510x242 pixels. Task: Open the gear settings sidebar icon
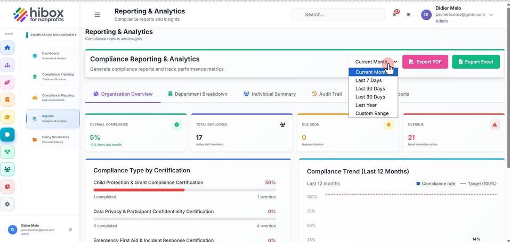7,204
